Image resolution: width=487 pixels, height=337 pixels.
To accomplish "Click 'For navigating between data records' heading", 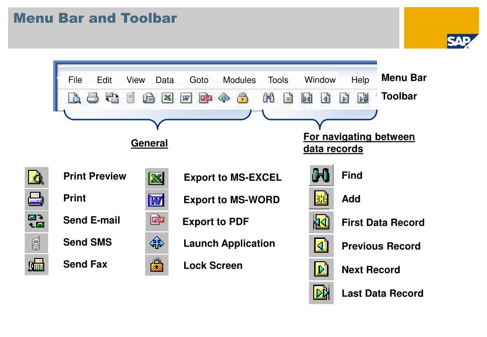I will [x=359, y=143].
